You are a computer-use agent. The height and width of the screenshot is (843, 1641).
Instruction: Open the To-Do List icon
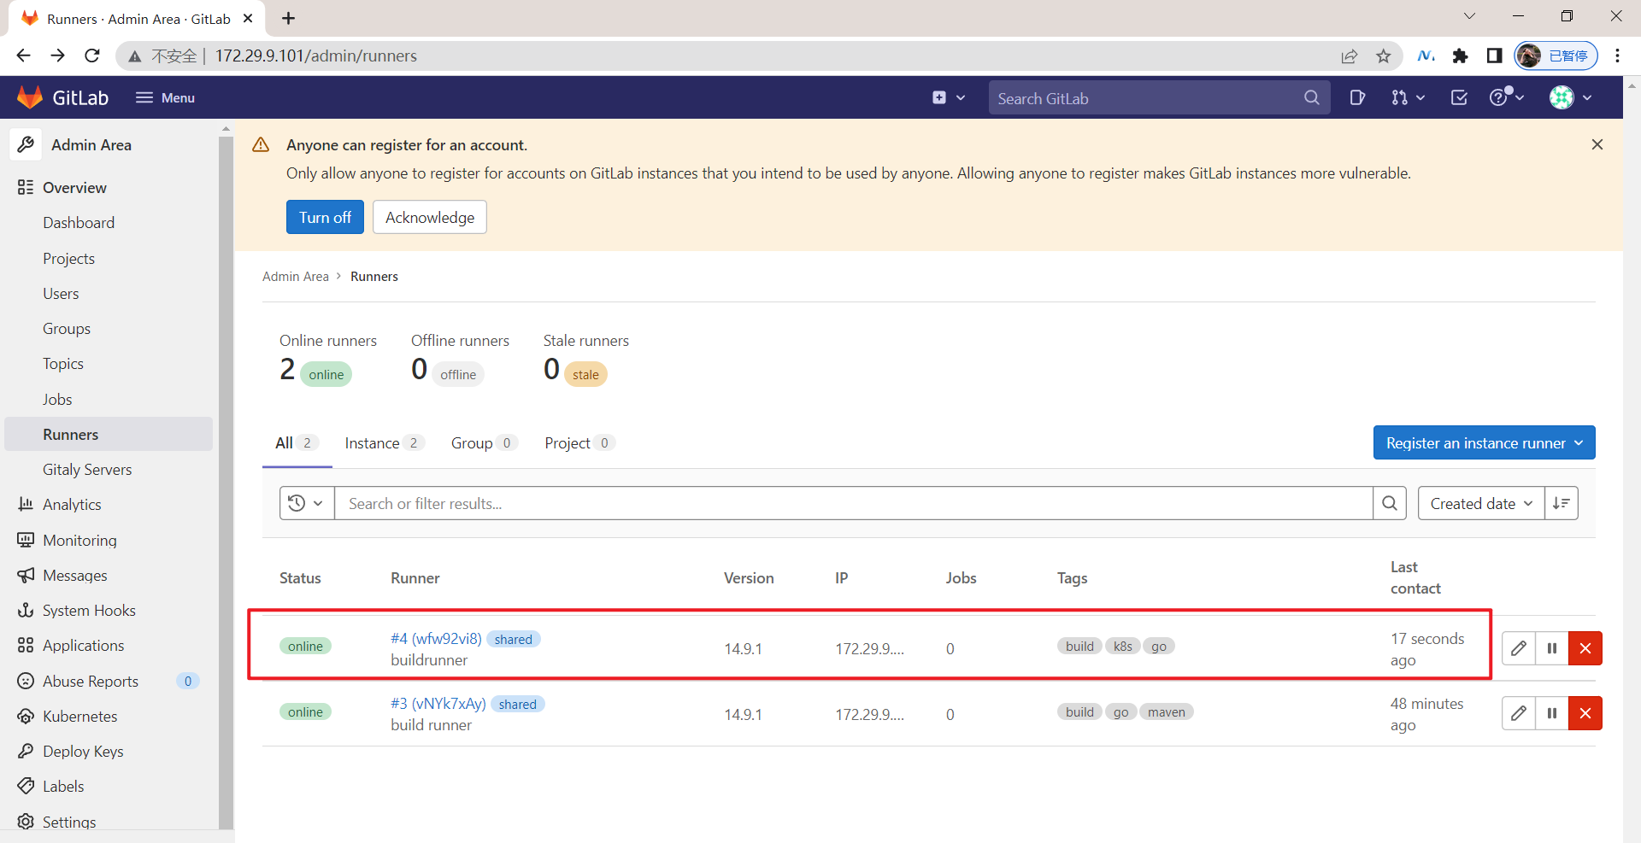tap(1460, 97)
